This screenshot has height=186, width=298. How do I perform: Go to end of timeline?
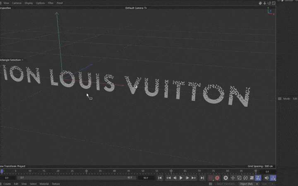tap(202, 178)
